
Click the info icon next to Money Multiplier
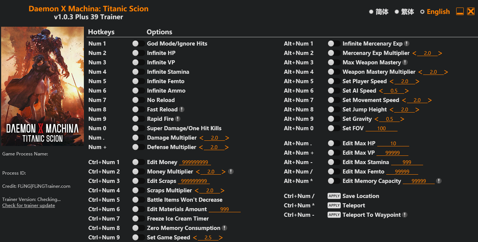(x=231, y=172)
